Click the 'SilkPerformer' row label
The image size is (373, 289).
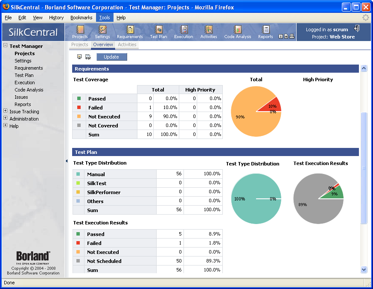104,192
